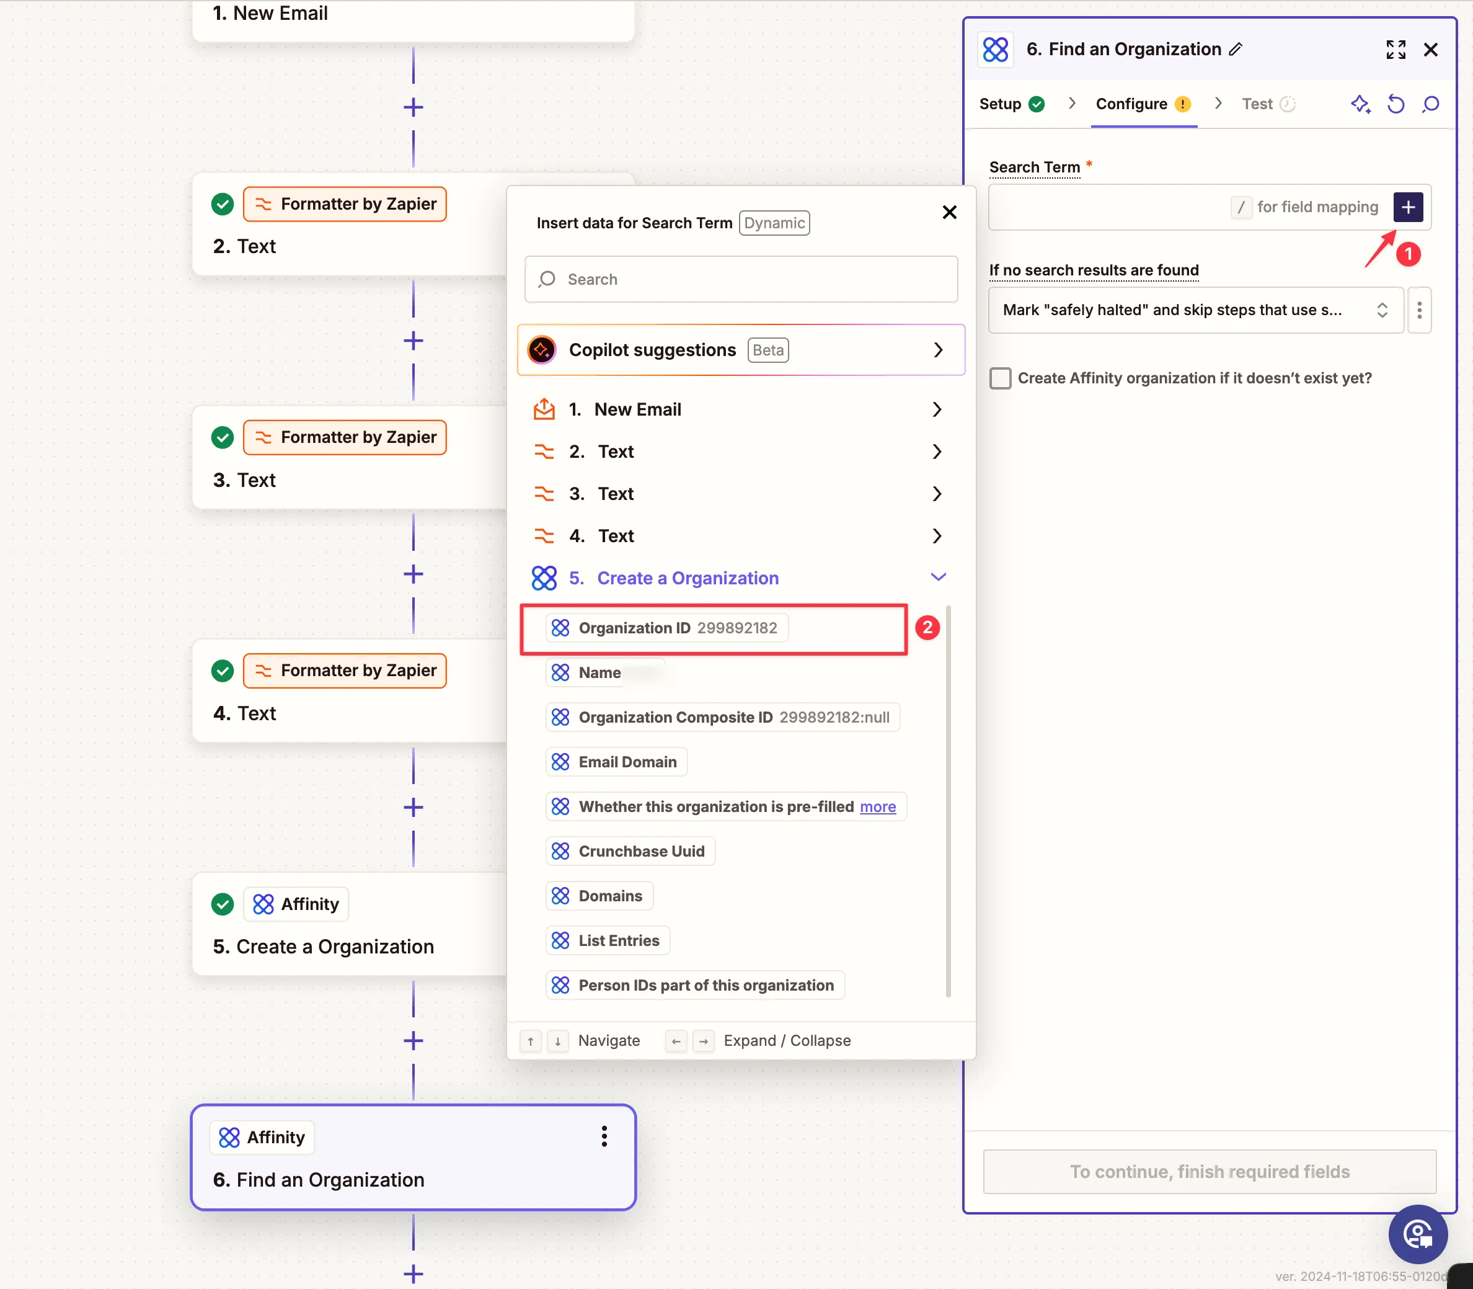1473x1289 pixels.
Task: Click the right arrow expand key hint
Action: (x=703, y=1041)
